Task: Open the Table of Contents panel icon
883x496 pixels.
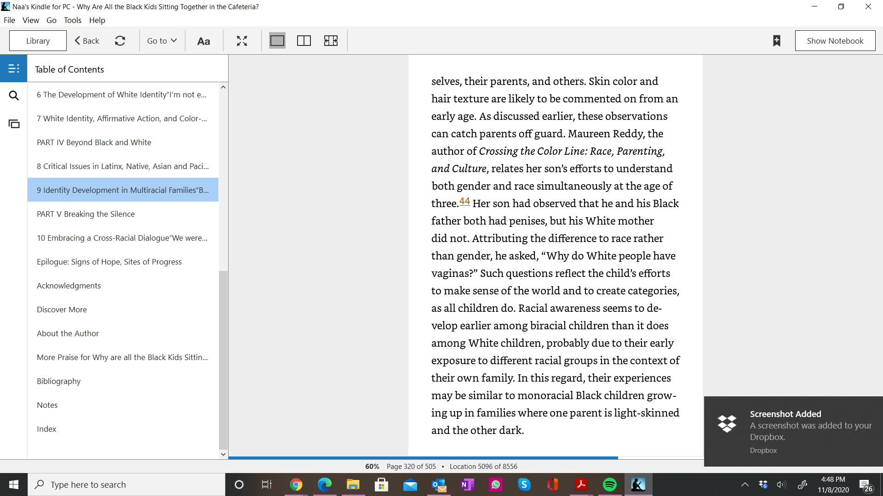Action: 14,68
